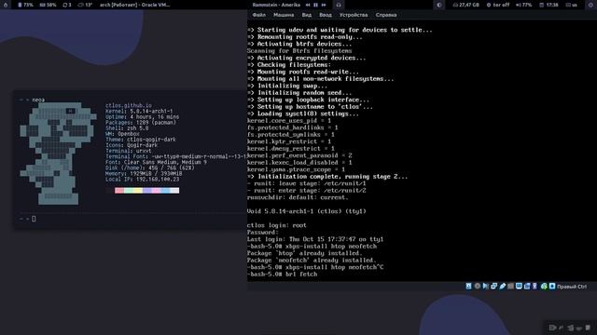Click the neofetch terminal prompt cursor
This screenshot has width=597, height=335.
[x=34, y=219]
